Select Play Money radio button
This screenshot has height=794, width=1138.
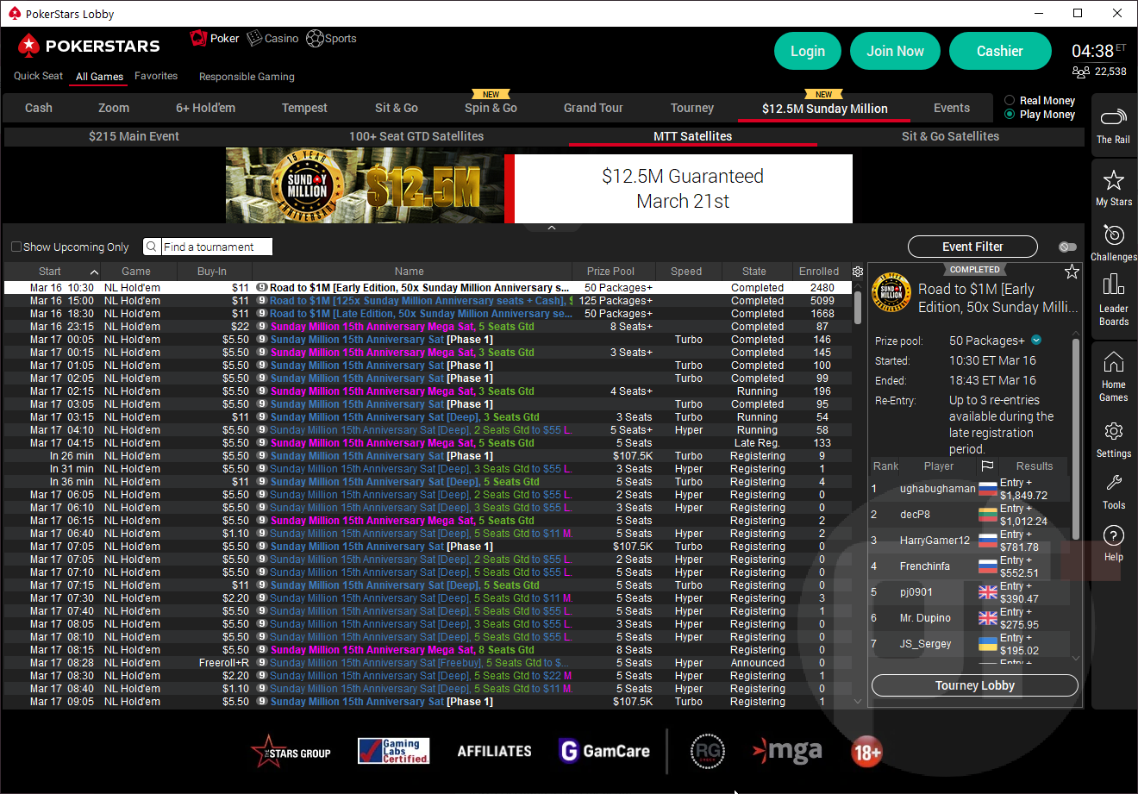(x=1010, y=115)
